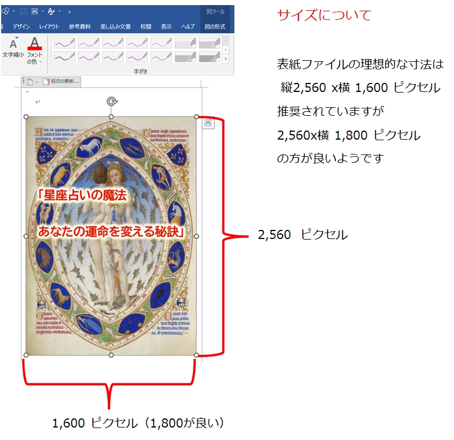
Task: Click the table of contents icon on the TOC tab
Action: pyautogui.click(x=30, y=82)
